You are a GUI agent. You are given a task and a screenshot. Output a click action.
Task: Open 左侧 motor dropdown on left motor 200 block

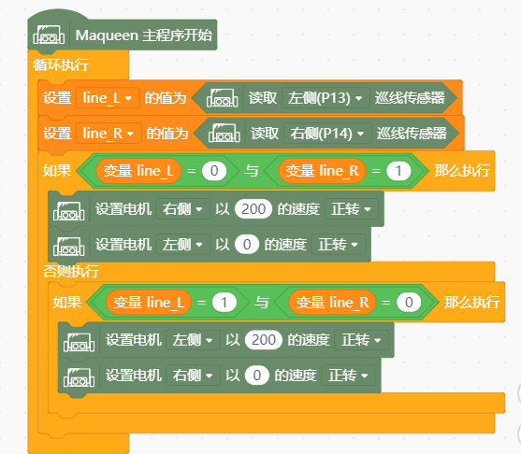(x=193, y=340)
